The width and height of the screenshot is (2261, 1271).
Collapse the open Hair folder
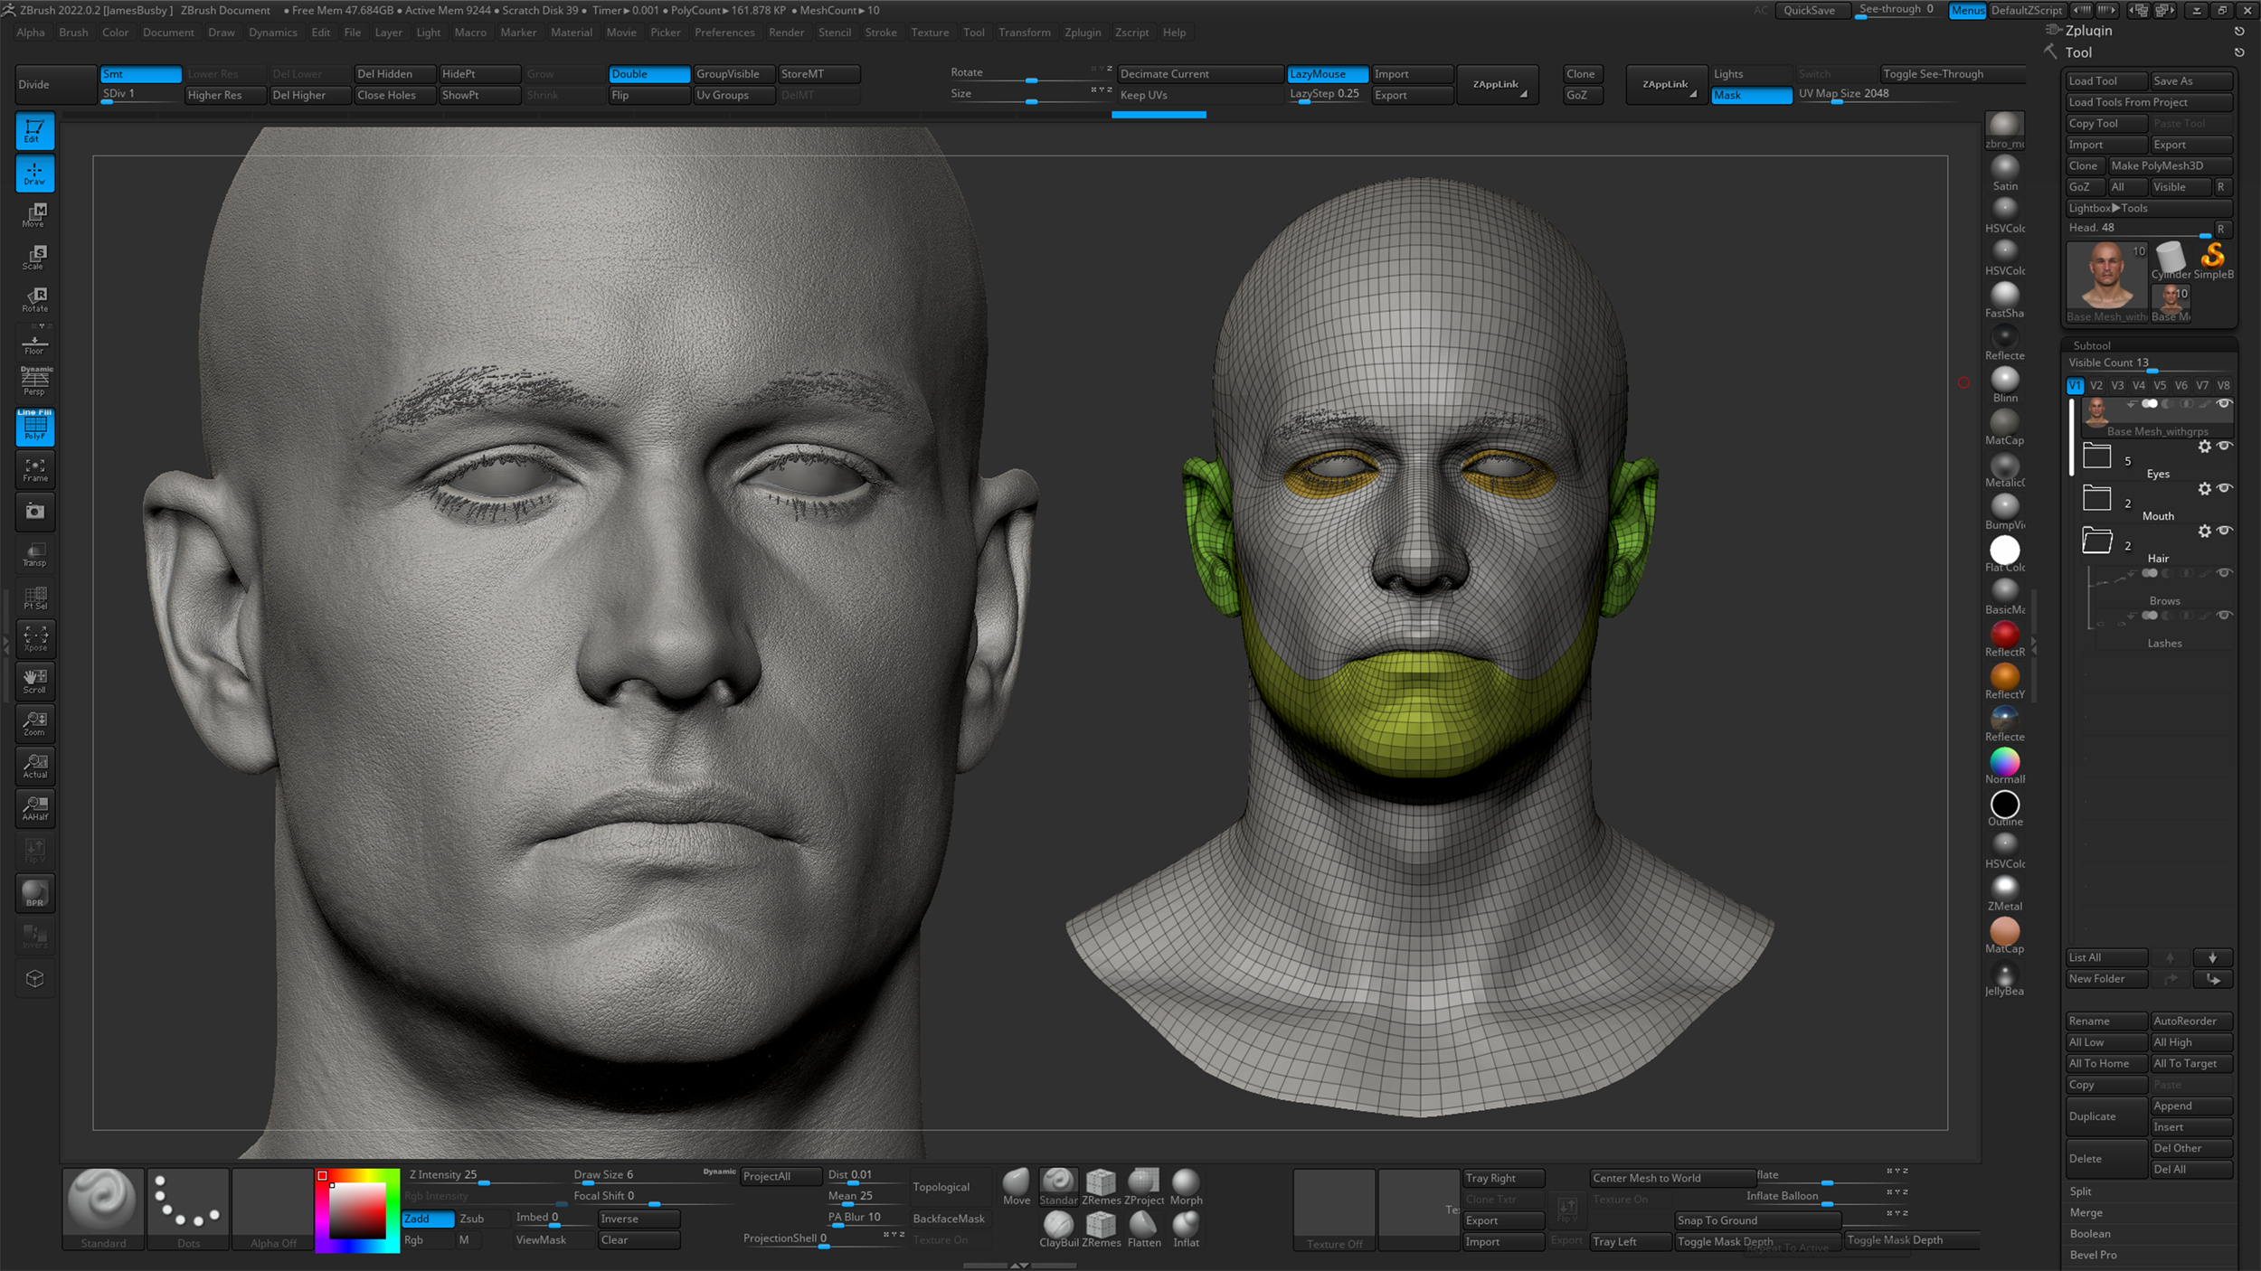(2096, 541)
